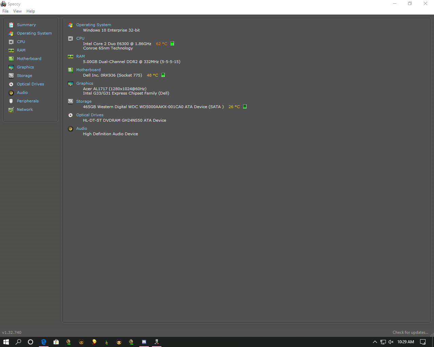Click 'Intel Core 2 Duo E6300 @ 1.86GHz' text
The width and height of the screenshot is (434, 347).
coord(117,44)
